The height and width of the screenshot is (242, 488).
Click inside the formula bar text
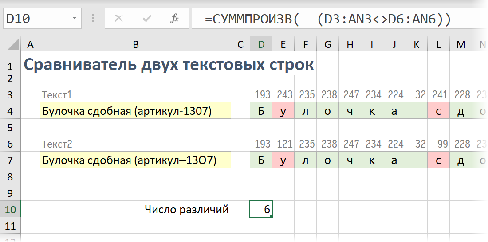[x=327, y=19]
